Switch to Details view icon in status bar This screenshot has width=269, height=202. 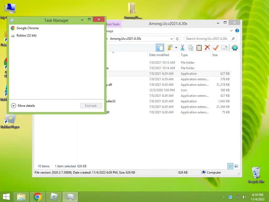230,166
